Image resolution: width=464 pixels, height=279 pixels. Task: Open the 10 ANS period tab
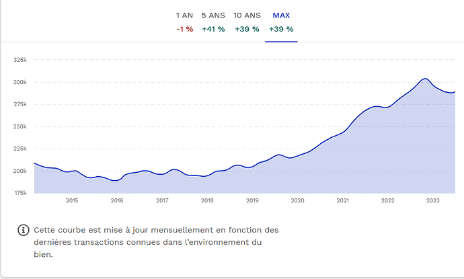point(247,22)
